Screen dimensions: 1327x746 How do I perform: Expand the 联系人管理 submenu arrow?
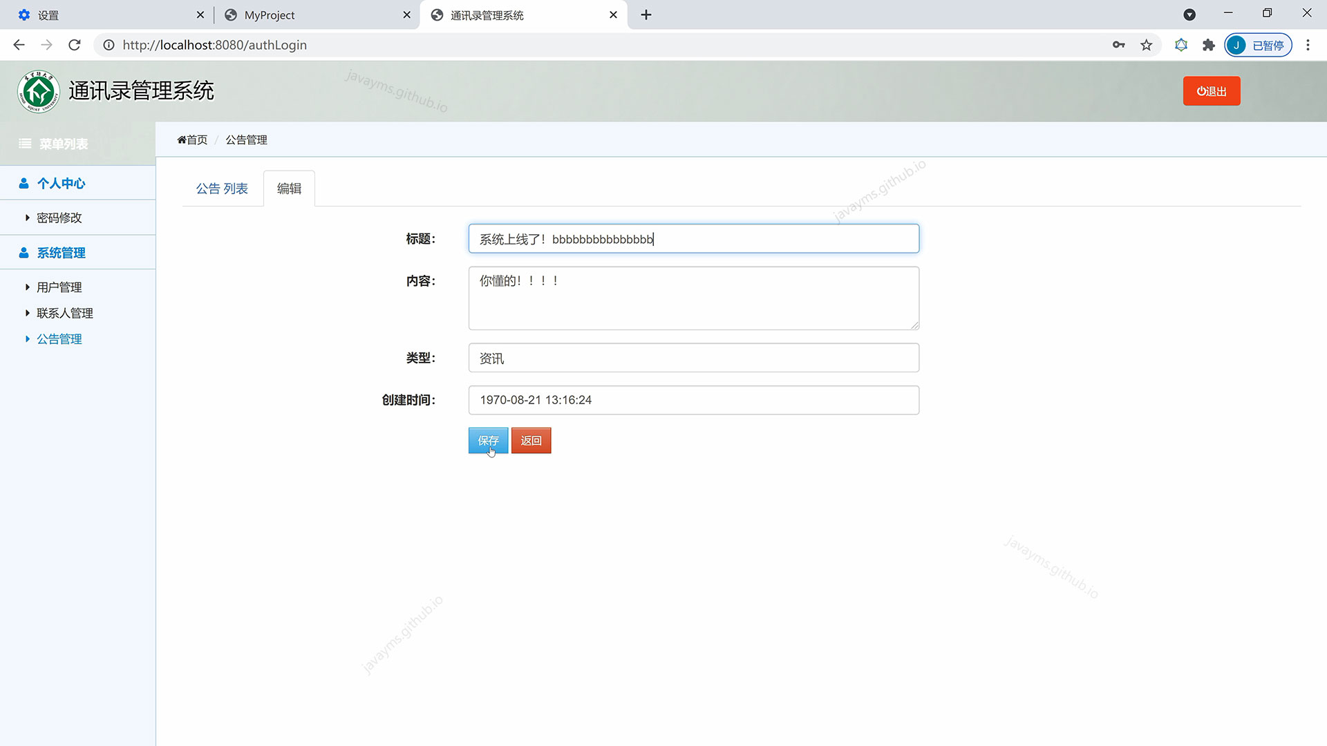[27, 313]
